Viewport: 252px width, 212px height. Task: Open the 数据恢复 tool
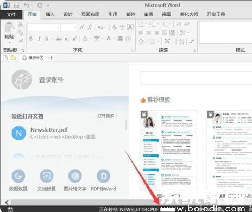pos(18,176)
